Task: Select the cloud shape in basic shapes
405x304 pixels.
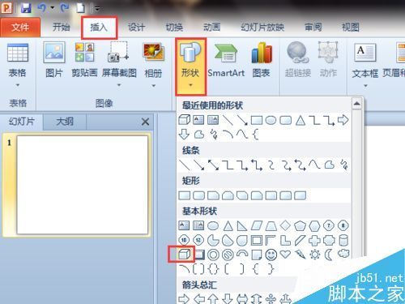Action: (343, 254)
